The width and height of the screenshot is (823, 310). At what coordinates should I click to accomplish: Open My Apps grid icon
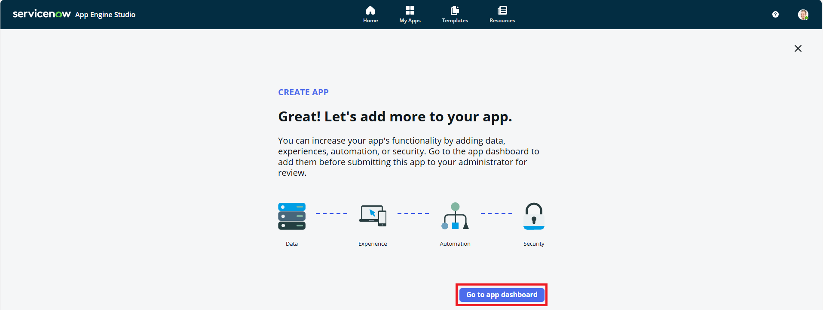(410, 10)
